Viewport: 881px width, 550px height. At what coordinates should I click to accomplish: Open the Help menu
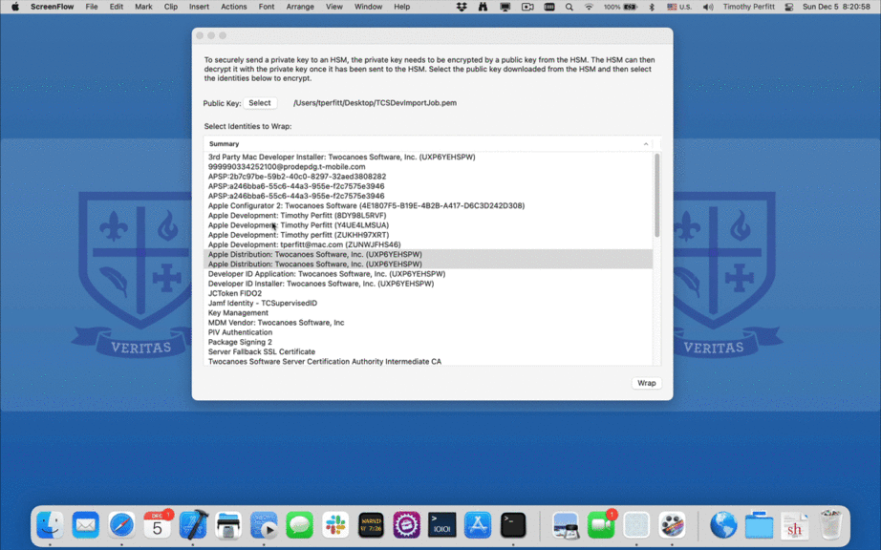click(401, 7)
